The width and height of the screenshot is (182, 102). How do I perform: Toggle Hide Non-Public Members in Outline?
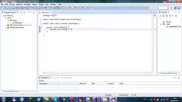pos(173,16)
